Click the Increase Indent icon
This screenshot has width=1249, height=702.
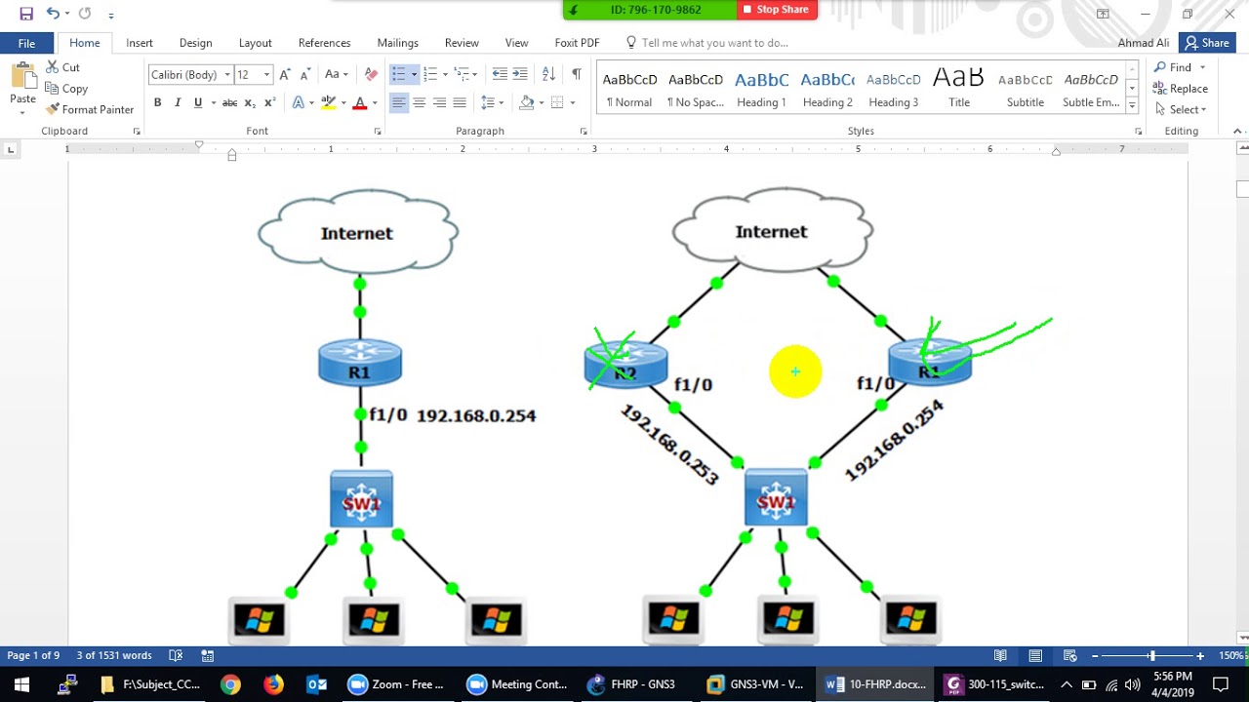pyautogui.click(x=520, y=74)
